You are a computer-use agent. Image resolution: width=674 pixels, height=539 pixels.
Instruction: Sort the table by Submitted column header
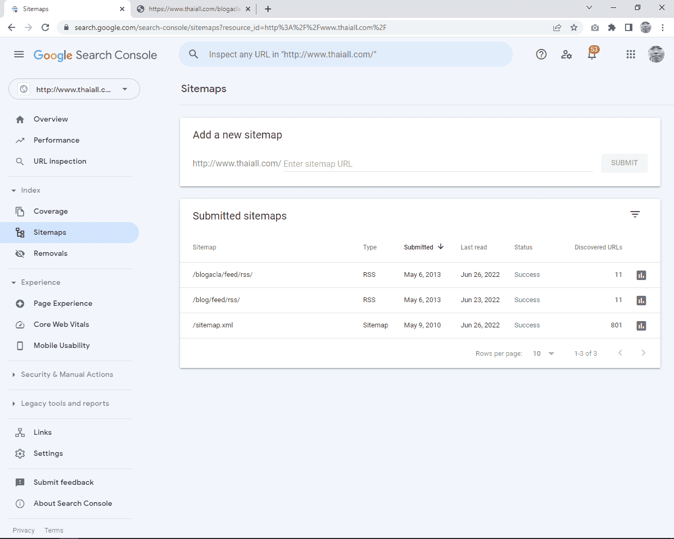click(419, 247)
